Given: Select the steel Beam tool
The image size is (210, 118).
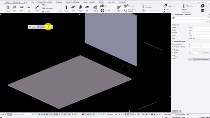Looking at the screenshot, I should click(15, 8).
